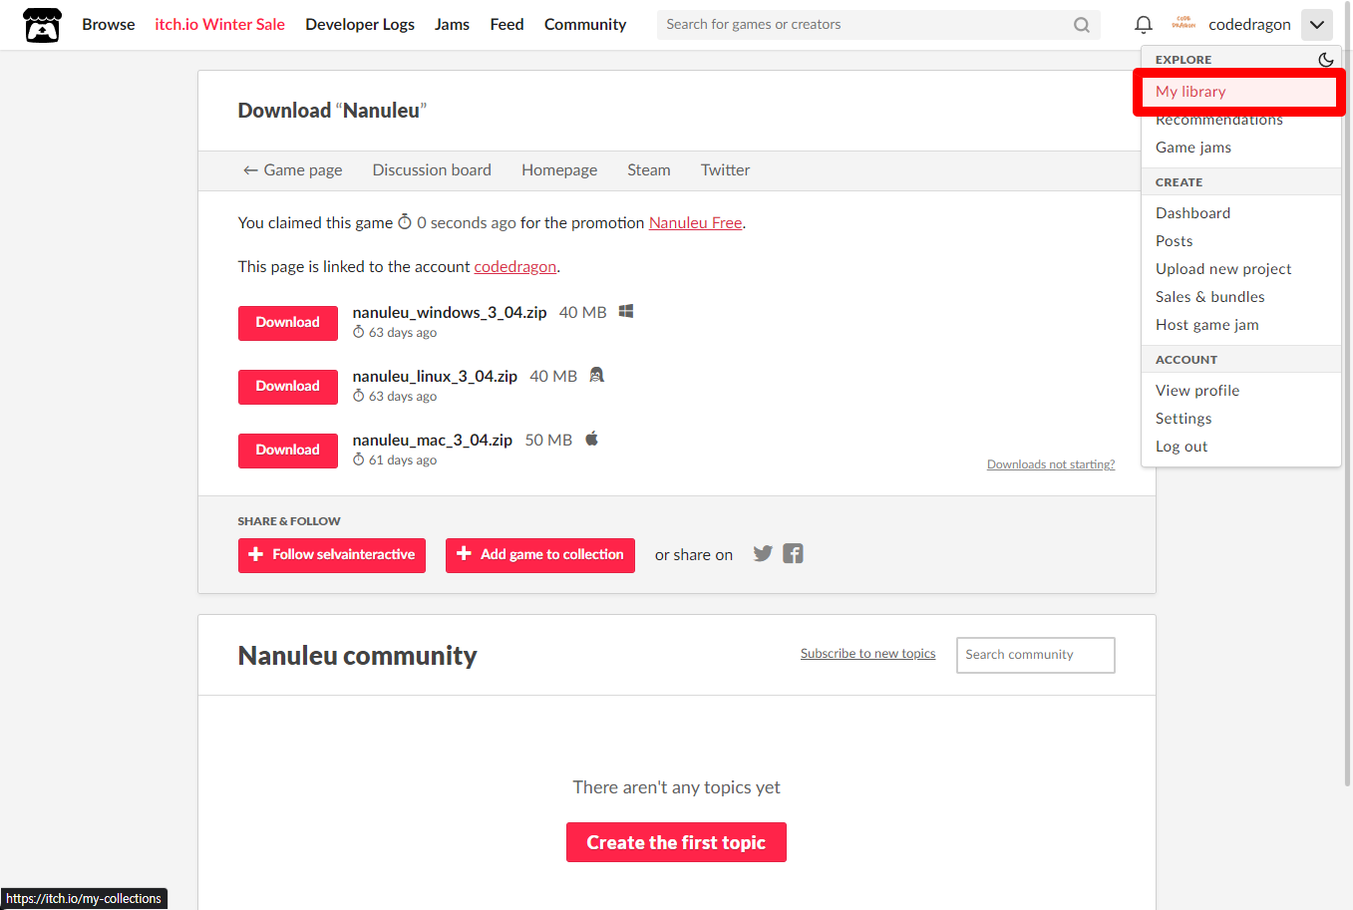Go back to Game page
Image resolution: width=1353 pixels, height=910 pixels.
tap(292, 170)
